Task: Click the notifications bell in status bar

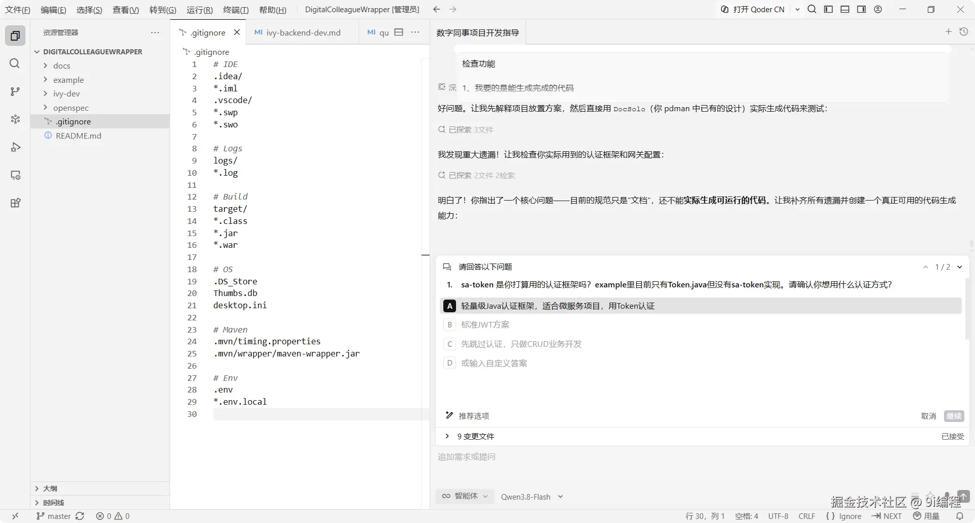Action: click(x=959, y=516)
